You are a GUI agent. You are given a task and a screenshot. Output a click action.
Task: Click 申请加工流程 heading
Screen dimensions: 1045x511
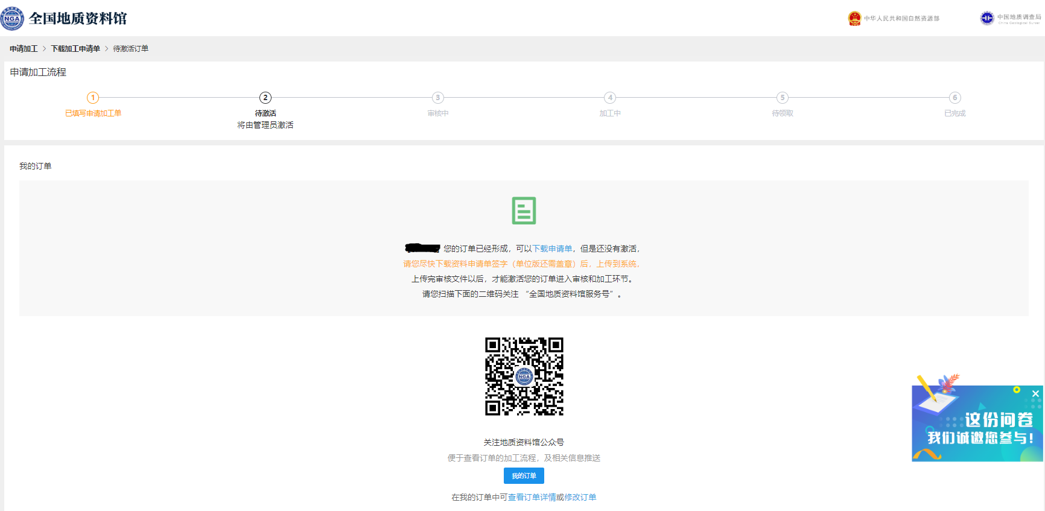click(38, 72)
